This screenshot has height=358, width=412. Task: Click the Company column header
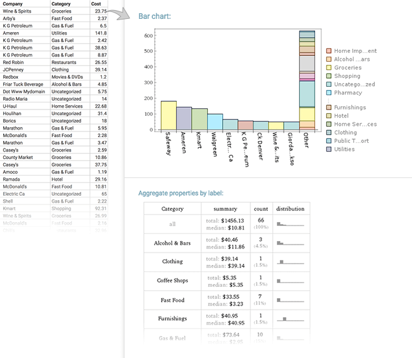pyautogui.click(x=13, y=4)
